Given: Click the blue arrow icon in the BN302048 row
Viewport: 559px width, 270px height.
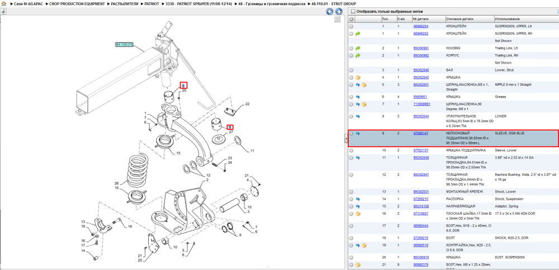Looking at the screenshot, I should coord(358,157).
